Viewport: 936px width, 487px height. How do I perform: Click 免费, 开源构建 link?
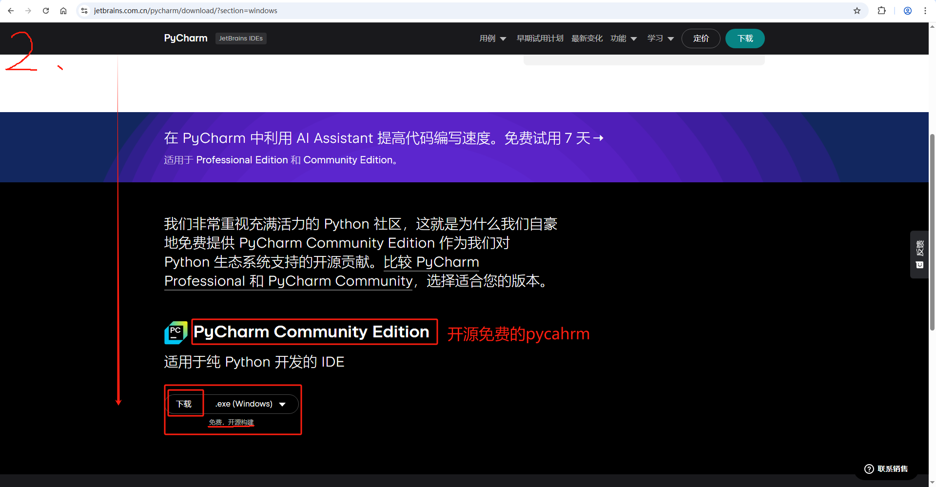[x=232, y=422]
